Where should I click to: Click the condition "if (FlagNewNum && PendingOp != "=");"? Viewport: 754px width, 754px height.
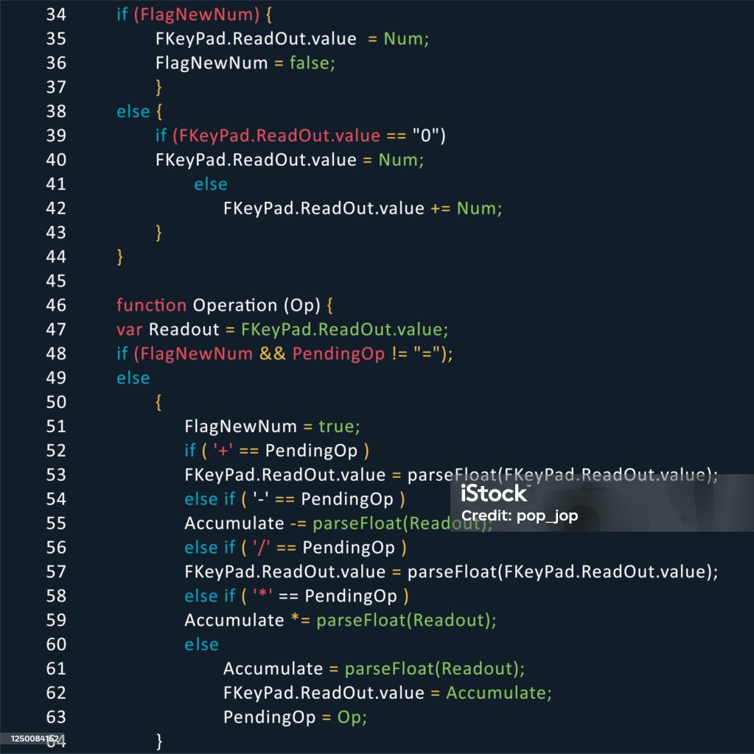pos(285,354)
